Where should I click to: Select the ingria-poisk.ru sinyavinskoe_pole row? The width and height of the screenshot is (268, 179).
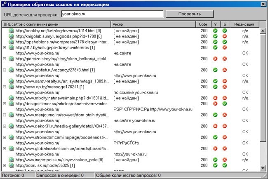59,160
